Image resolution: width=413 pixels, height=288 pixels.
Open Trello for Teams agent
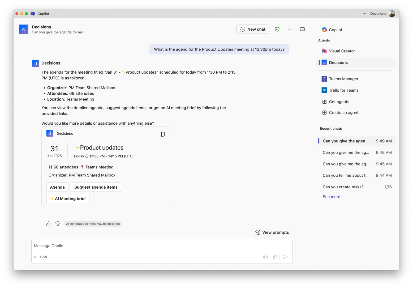(x=355, y=90)
